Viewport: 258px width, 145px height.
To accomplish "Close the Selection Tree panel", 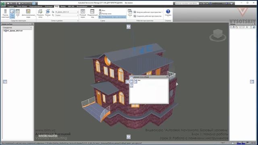I will (32, 24).
